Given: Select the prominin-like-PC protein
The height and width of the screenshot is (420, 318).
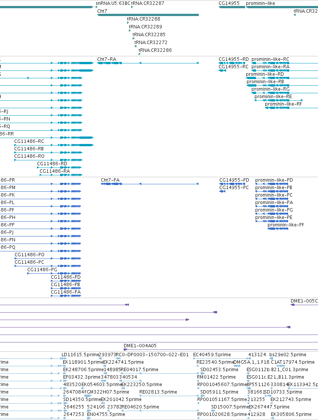Looking at the screenshot, I should point(272,199).
